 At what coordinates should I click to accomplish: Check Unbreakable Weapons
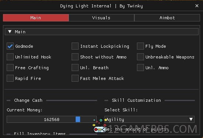click(x=140, y=57)
